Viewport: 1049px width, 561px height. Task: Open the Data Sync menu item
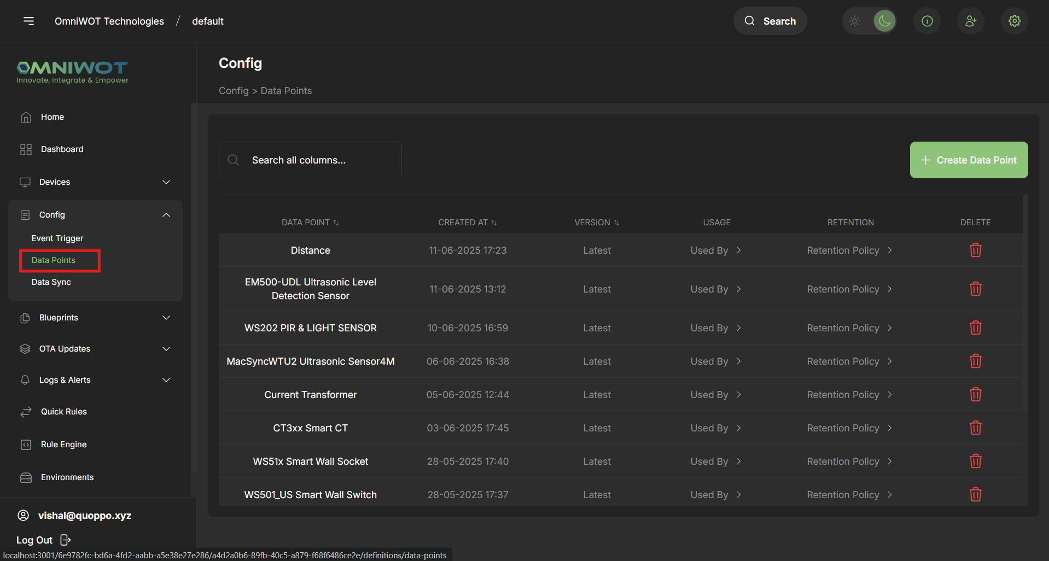(x=51, y=282)
